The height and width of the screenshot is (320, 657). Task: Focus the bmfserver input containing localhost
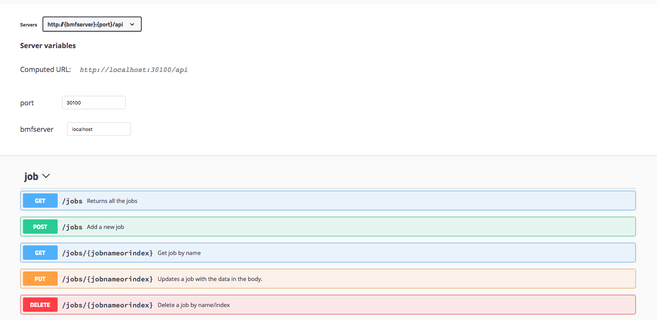click(99, 129)
